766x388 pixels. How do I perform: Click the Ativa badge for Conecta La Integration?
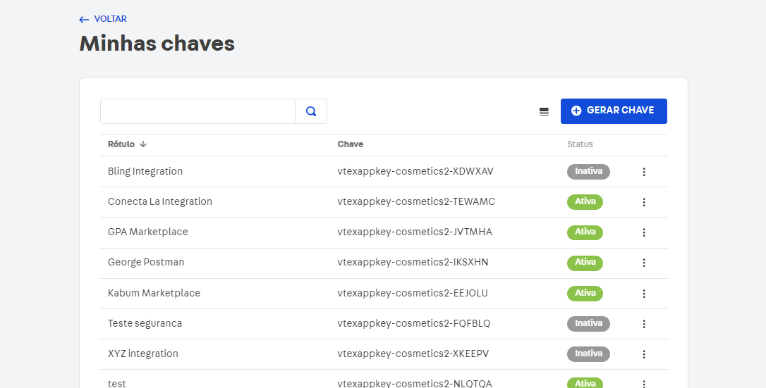click(585, 201)
